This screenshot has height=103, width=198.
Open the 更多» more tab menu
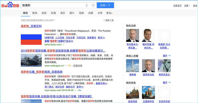pos(109,13)
